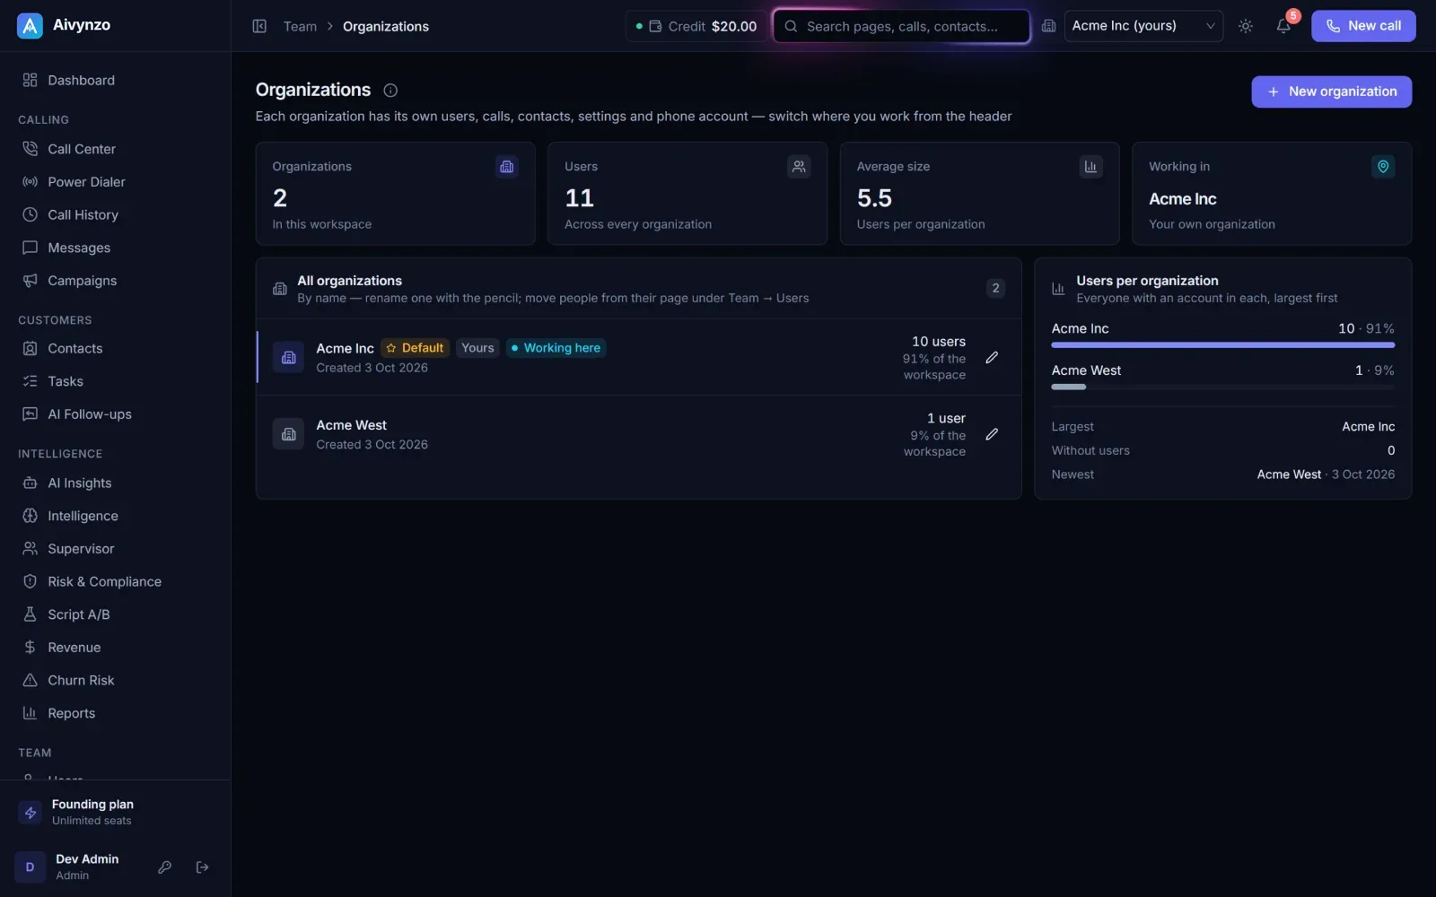Click Acme Inc users progress bar
Image resolution: width=1436 pixels, height=897 pixels.
(x=1222, y=345)
